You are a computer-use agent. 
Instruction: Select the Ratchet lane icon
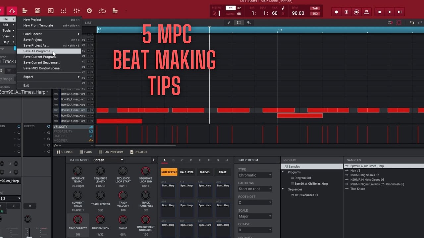pyautogui.click(x=91, y=136)
